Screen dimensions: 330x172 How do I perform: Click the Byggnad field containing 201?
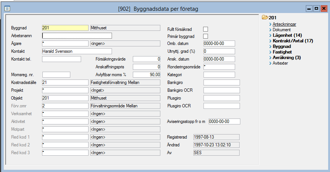click(65, 28)
